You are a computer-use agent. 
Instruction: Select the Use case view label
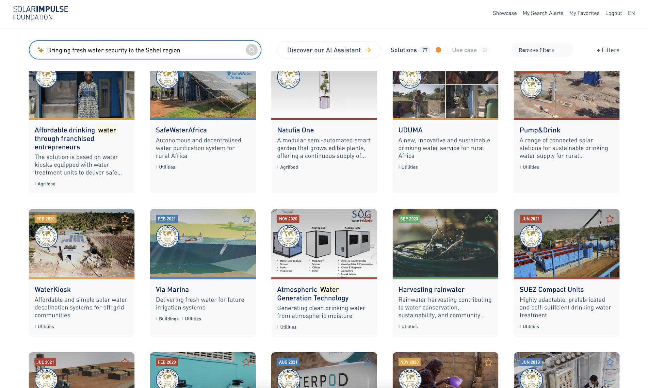(464, 50)
